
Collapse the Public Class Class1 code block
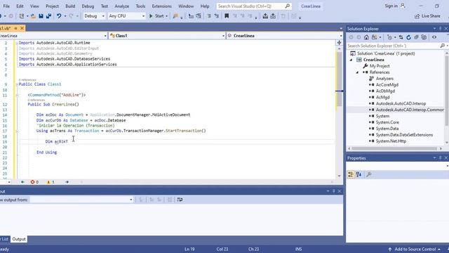tap(17, 84)
